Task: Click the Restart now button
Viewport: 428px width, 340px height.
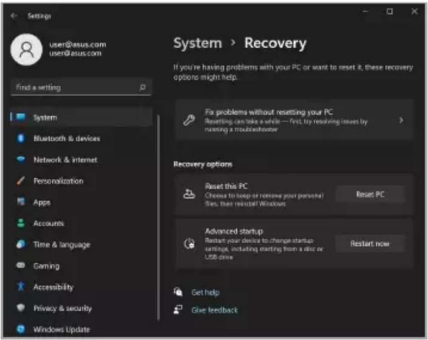Action: pos(370,243)
